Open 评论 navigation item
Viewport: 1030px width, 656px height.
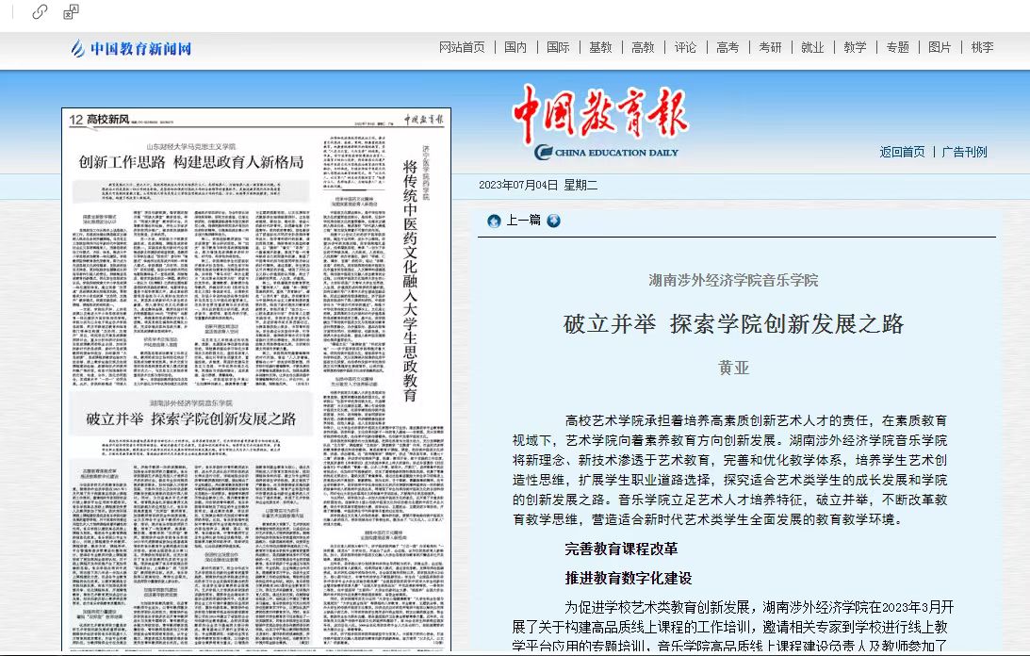[685, 47]
